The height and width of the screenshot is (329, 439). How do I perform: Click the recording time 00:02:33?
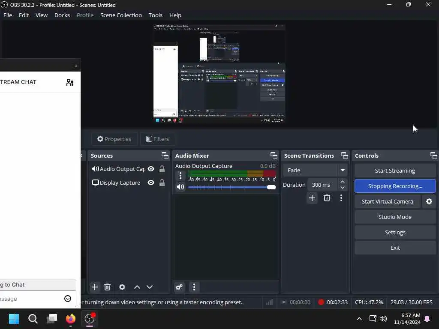[337, 302]
